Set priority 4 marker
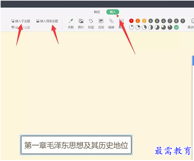The image size is (194, 161). (150, 21)
